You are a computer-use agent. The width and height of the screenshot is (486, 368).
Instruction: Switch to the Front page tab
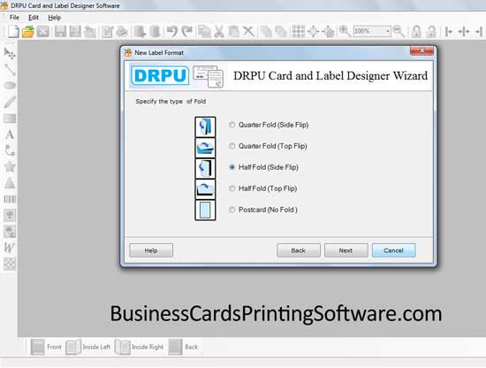click(46, 347)
